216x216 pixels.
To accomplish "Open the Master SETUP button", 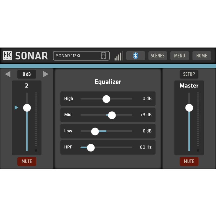I will [x=189, y=74].
